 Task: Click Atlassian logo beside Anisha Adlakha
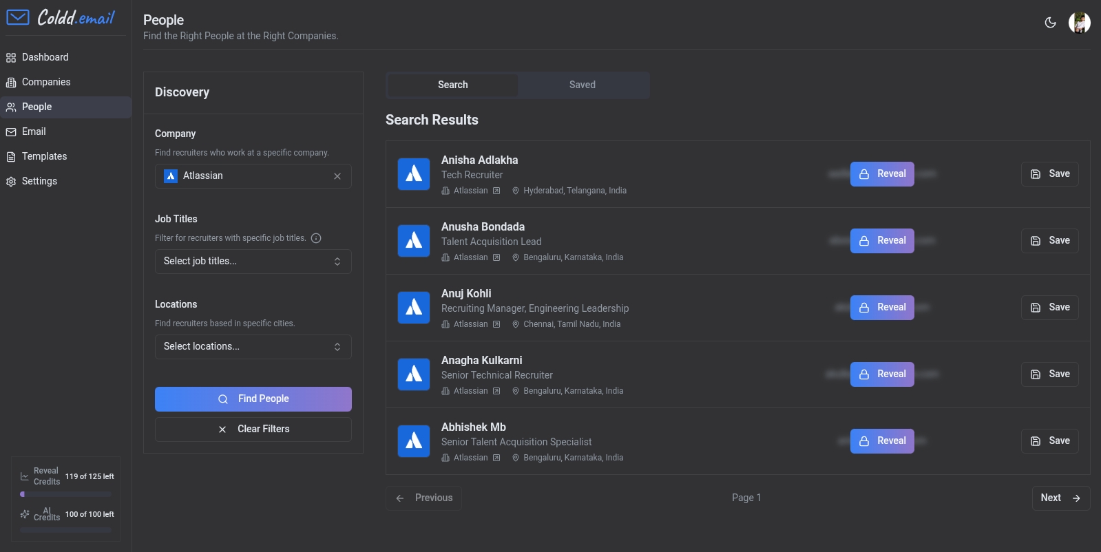[414, 174]
